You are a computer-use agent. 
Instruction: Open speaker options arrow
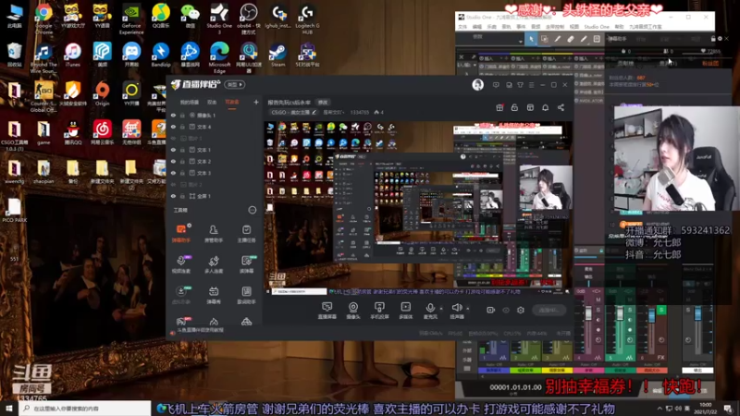pyautogui.click(x=468, y=309)
